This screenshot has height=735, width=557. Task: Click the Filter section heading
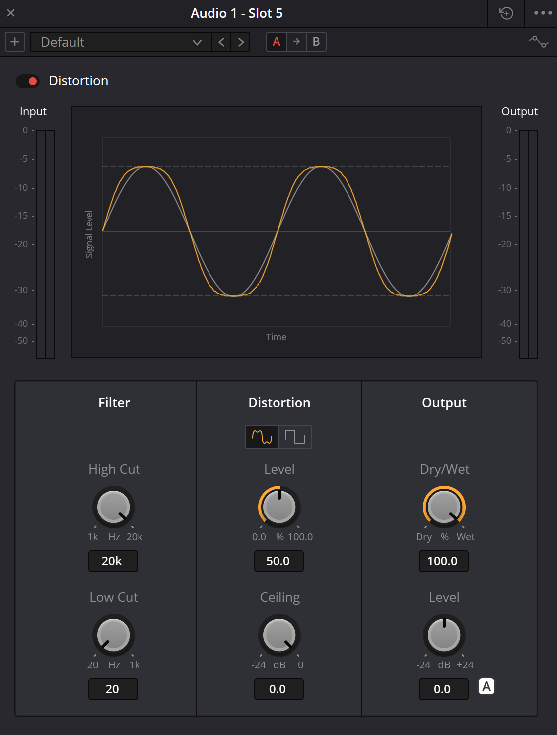point(114,403)
